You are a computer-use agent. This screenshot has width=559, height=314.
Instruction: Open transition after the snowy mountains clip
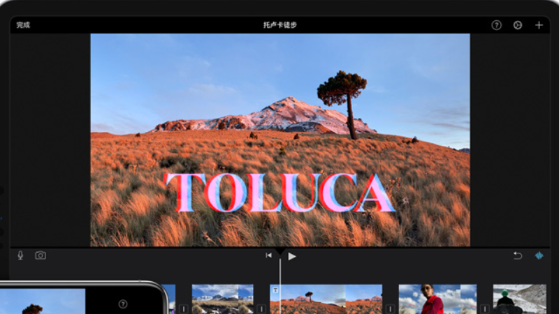[x=261, y=308]
